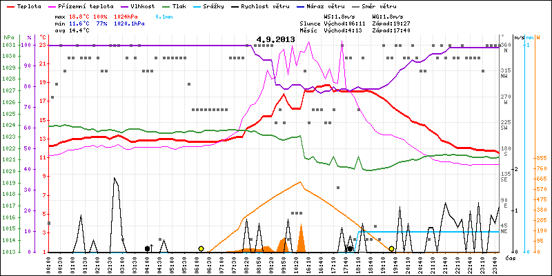This screenshot has height=276, width=552.
Task: Click the 00:00 time axis label
Action: point(48,264)
